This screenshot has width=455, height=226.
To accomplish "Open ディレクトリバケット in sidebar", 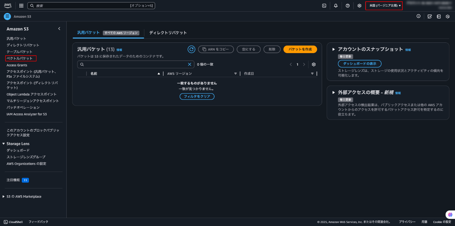I will pos(23,45).
